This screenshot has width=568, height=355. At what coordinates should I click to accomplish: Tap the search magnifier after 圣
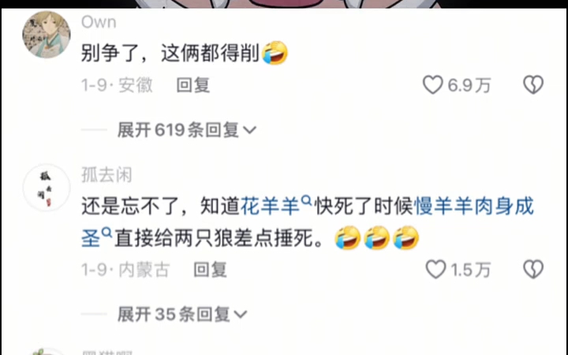(x=106, y=232)
